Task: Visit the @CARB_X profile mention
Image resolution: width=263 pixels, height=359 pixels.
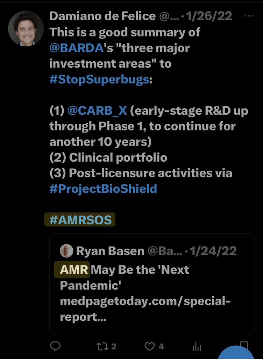Action: pyautogui.click(x=98, y=111)
